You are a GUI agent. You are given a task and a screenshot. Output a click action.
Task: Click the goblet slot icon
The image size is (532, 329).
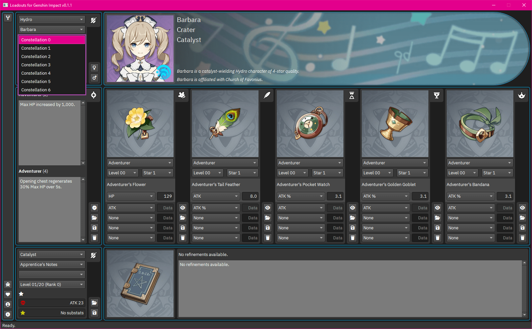click(x=437, y=95)
